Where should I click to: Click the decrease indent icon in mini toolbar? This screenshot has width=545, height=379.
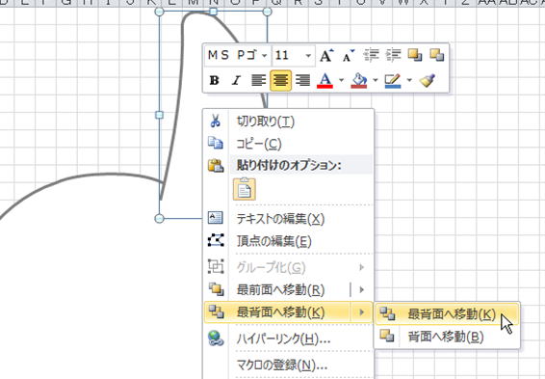pos(371,55)
